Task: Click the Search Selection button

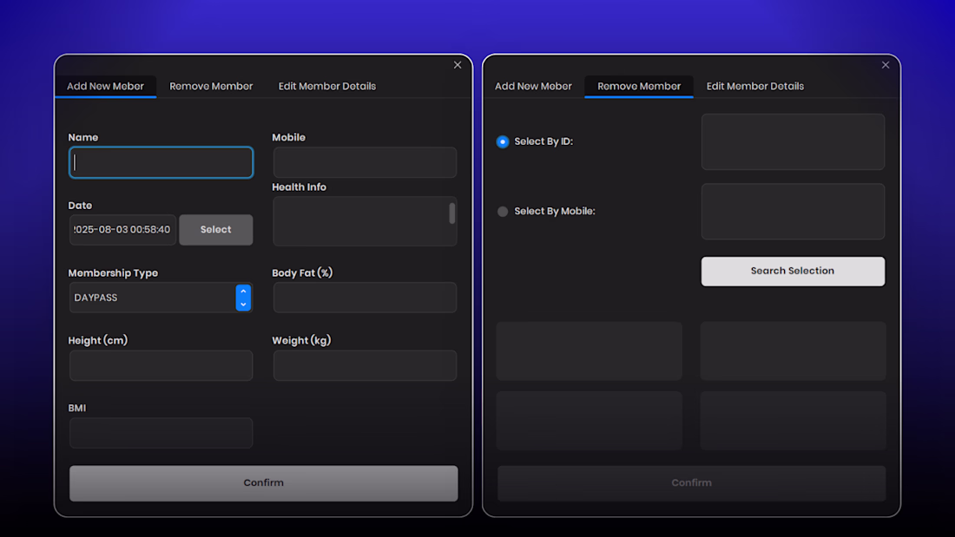Action: click(793, 271)
